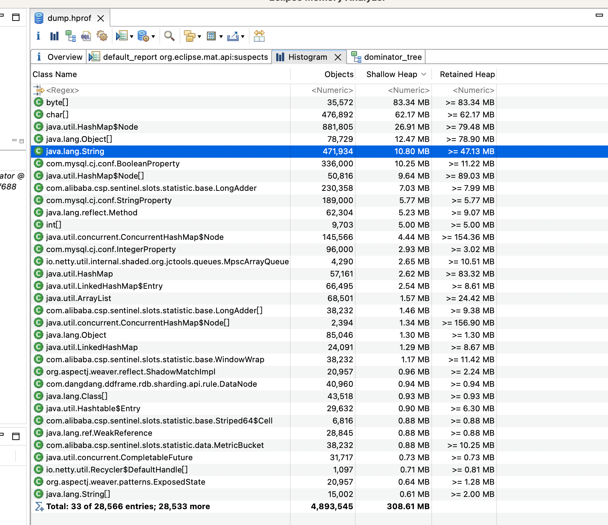Screen dimensions: 608x525
Task: Click the Regex class name filter field
Action: [160, 90]
